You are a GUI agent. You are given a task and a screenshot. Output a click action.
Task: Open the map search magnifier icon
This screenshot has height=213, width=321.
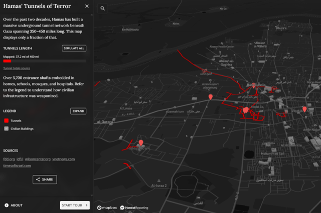[x=102, y=8]
